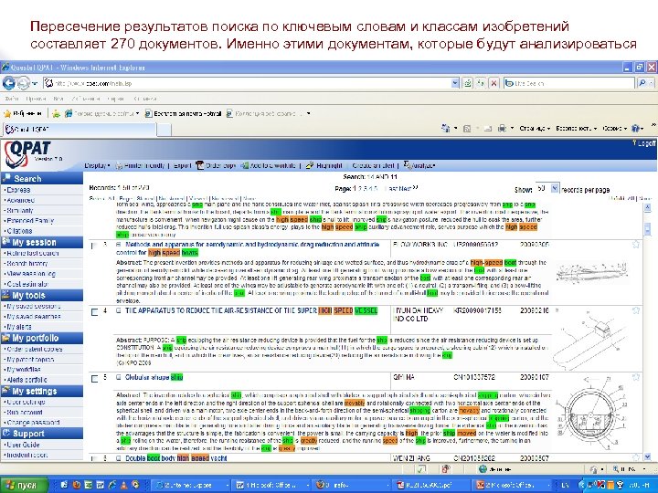Open the Display dropdown menu
This screenshot has width=658, height=493.
tap(97, 165)
